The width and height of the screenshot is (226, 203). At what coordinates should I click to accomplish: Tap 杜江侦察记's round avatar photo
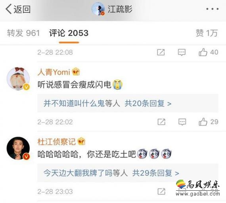pyautogui.click(x=18, y=148)
